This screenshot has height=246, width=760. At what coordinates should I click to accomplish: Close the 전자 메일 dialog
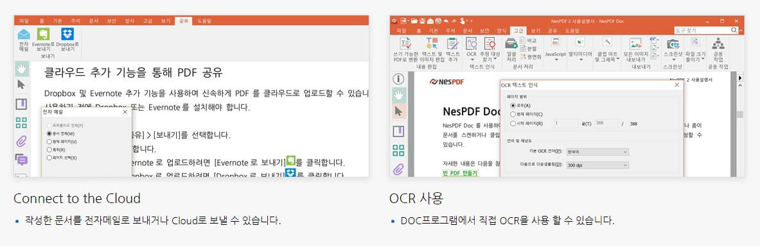(125, 112)
